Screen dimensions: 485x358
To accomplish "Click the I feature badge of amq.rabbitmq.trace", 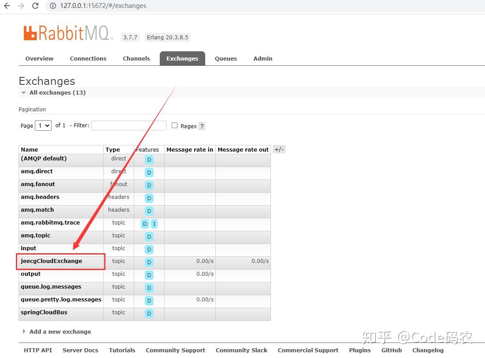I will (x=154, y=224).
